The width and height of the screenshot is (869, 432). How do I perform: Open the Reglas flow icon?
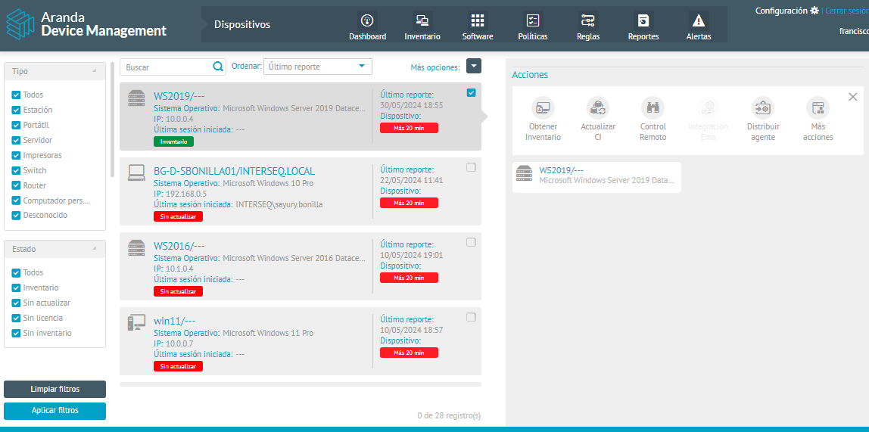587,21
